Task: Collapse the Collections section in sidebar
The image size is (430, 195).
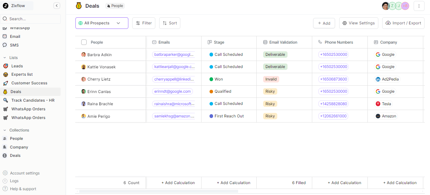Action: [5, 130]
